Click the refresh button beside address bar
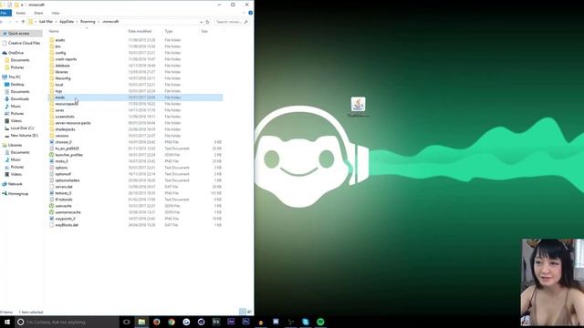This screenshot has height=328, width=584. click(207, 22)
